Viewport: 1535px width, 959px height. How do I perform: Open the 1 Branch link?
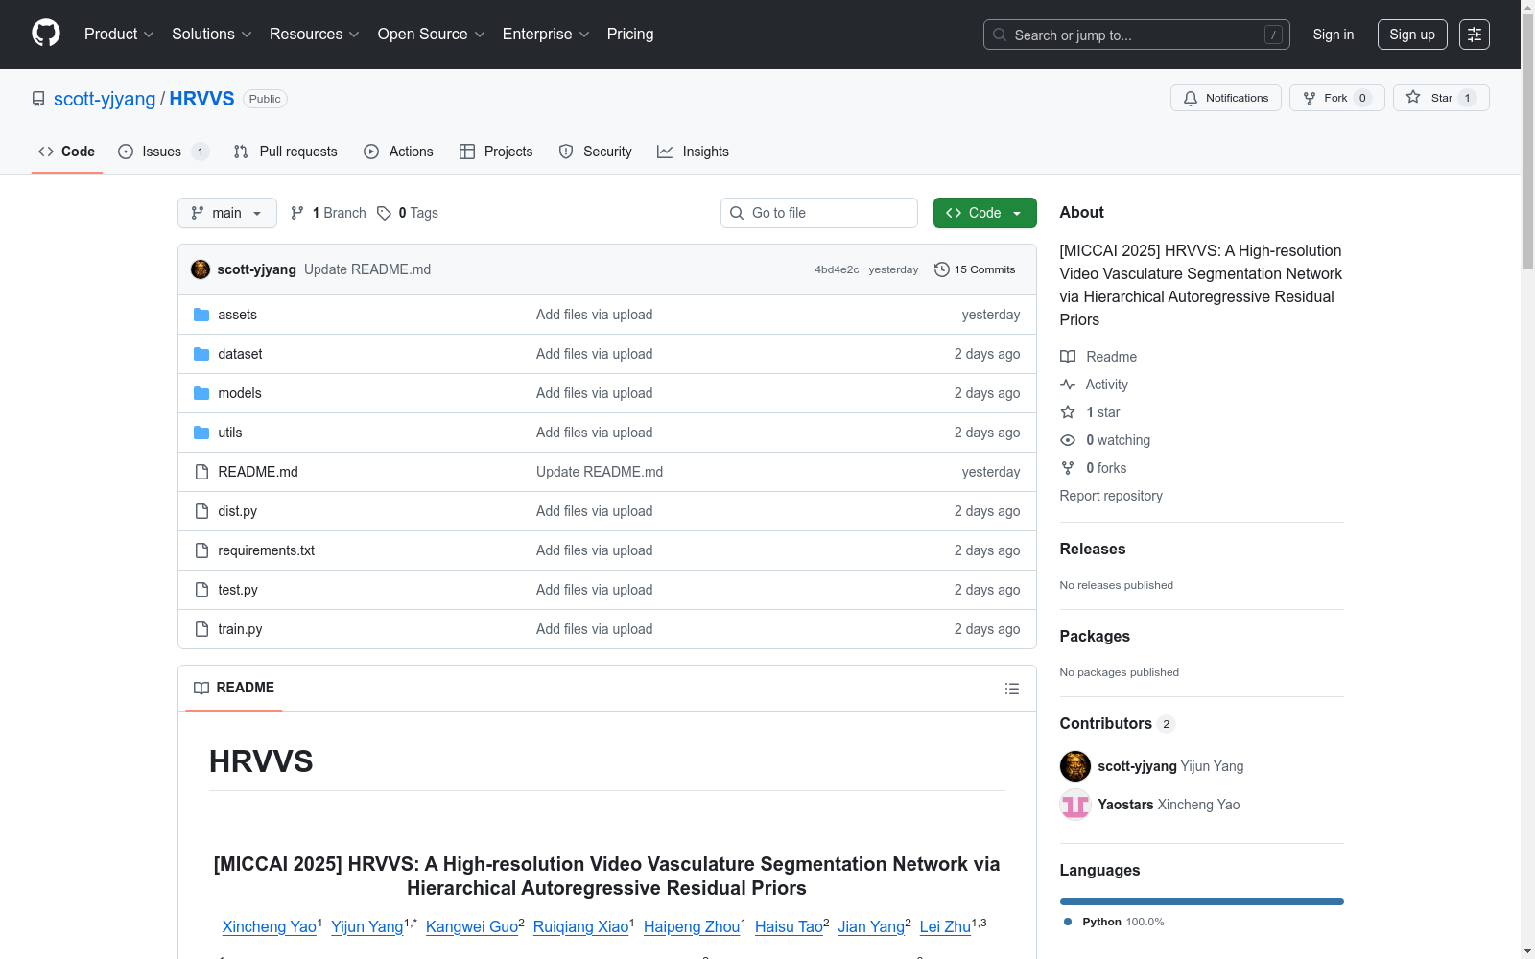tap(329, 213)
